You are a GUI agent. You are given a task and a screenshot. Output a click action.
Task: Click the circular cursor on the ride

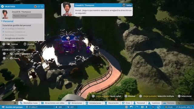(97, 54)
